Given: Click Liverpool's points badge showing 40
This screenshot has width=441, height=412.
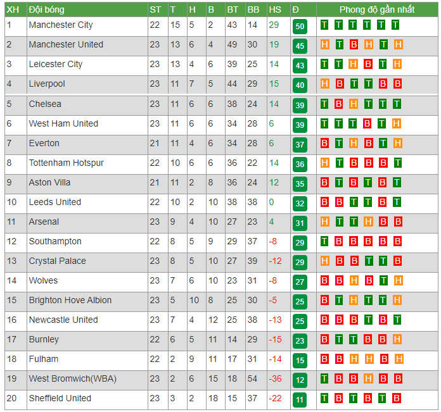Looking at the screenshot, I should pos(300,85).
